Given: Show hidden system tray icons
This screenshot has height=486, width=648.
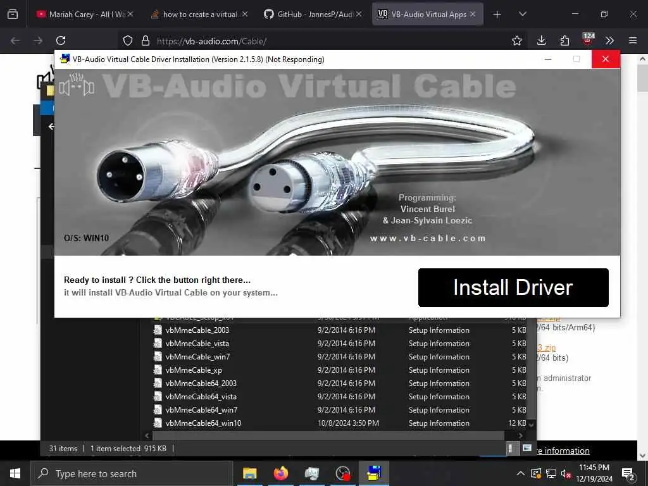Looking at the screenshot, I should [x=521, y=473].
